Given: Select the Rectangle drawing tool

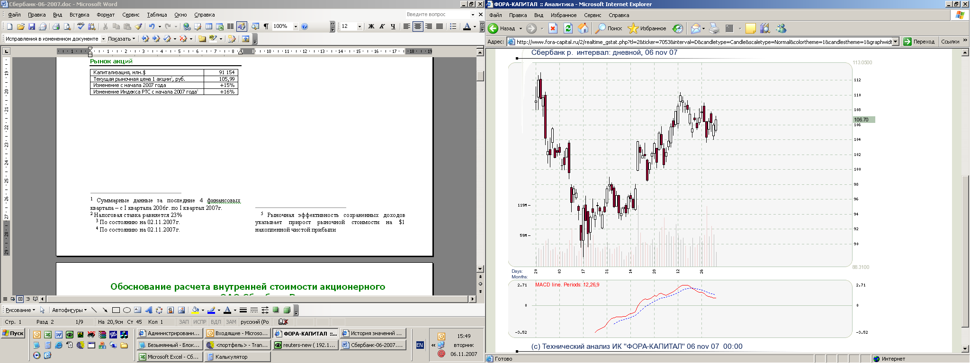Looking at the screenshot, I should (116, 310).
